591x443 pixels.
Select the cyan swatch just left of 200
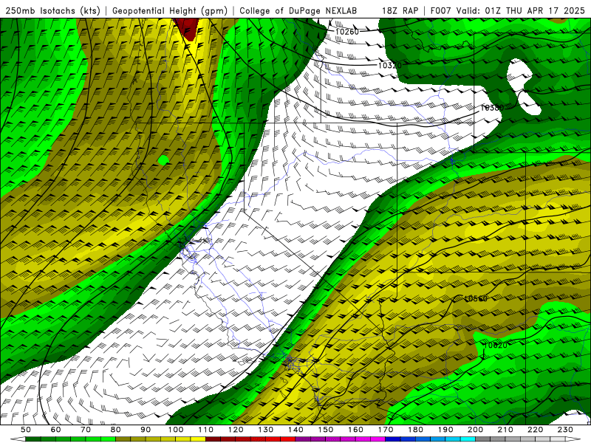[x=468, y=439]
